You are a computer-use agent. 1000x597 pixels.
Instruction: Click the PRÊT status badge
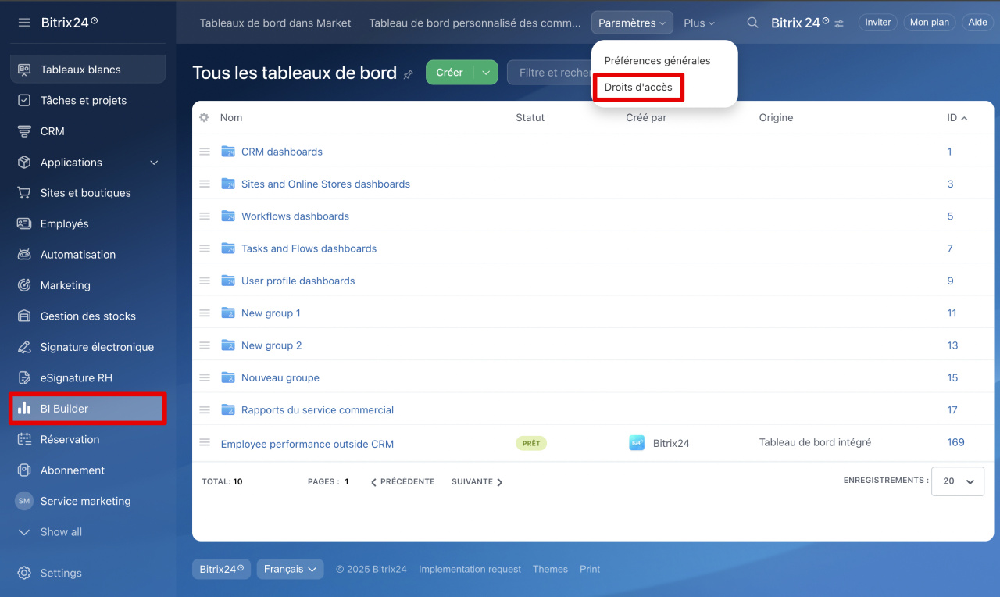click(531, 443)
